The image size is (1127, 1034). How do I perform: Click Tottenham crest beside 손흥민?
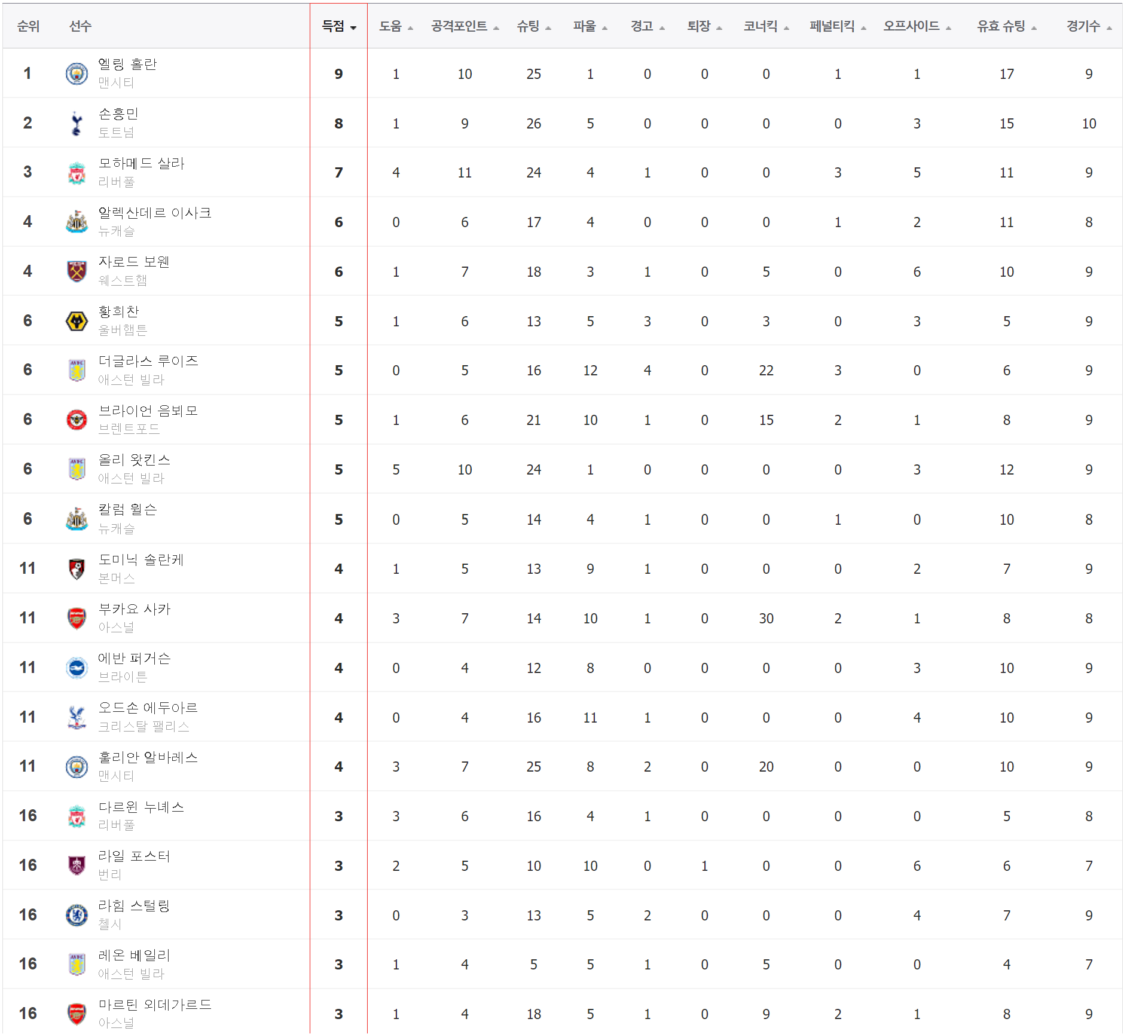(x=77, y=123)
